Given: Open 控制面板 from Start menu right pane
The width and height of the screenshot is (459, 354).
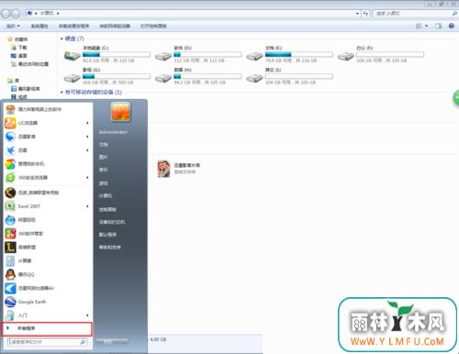Looking at the screenshot, I should [107, 209].
